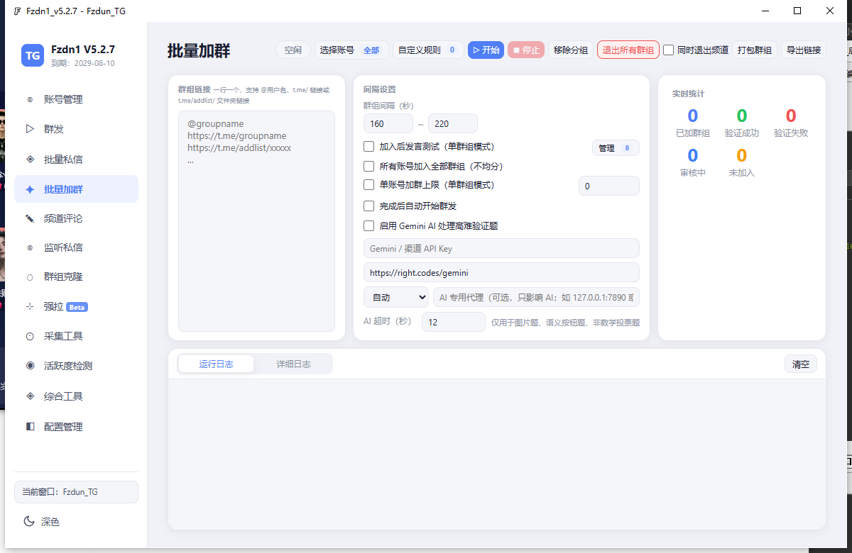Click the 已加群组 counter
Screen dimensions: 852x553
pyautogui.click(x=693, y=122)
